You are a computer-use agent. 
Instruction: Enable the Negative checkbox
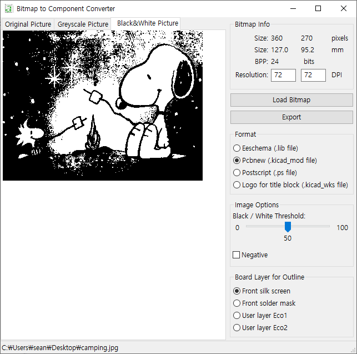coord(250,255)
